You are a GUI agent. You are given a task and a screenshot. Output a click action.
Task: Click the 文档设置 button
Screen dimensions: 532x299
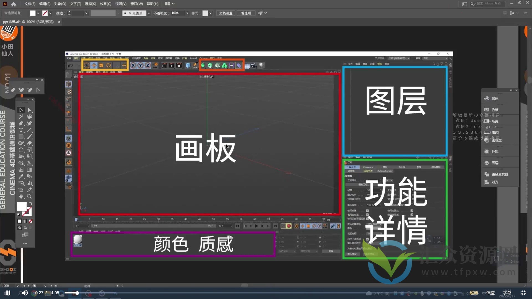click(x=226, y=13)
